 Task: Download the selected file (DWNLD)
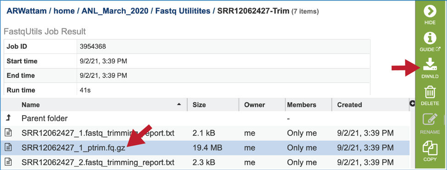click(430, 68)
